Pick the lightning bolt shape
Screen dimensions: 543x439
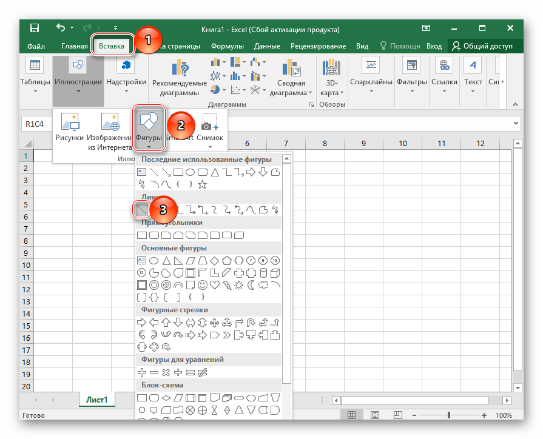(227, 285)
